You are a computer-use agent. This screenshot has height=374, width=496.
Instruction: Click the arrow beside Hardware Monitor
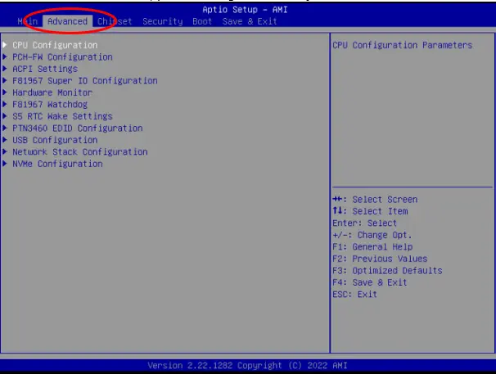click(x=5, y=92)
